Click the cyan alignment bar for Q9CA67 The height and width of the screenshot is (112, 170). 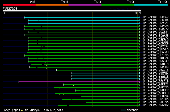tap(82, 17)
